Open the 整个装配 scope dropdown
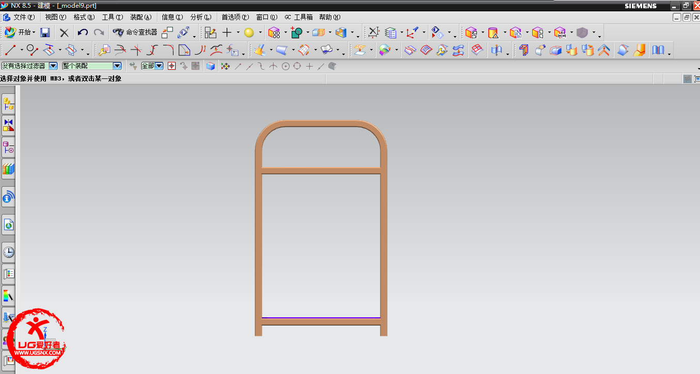700x374 pixels. tap(92, 66)
